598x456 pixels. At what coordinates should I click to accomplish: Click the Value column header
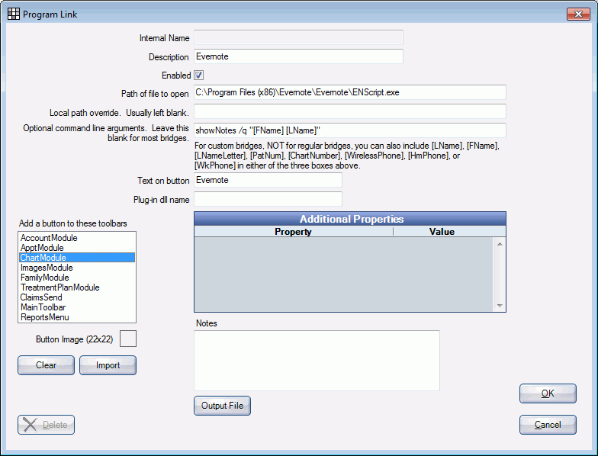(449, 232)
